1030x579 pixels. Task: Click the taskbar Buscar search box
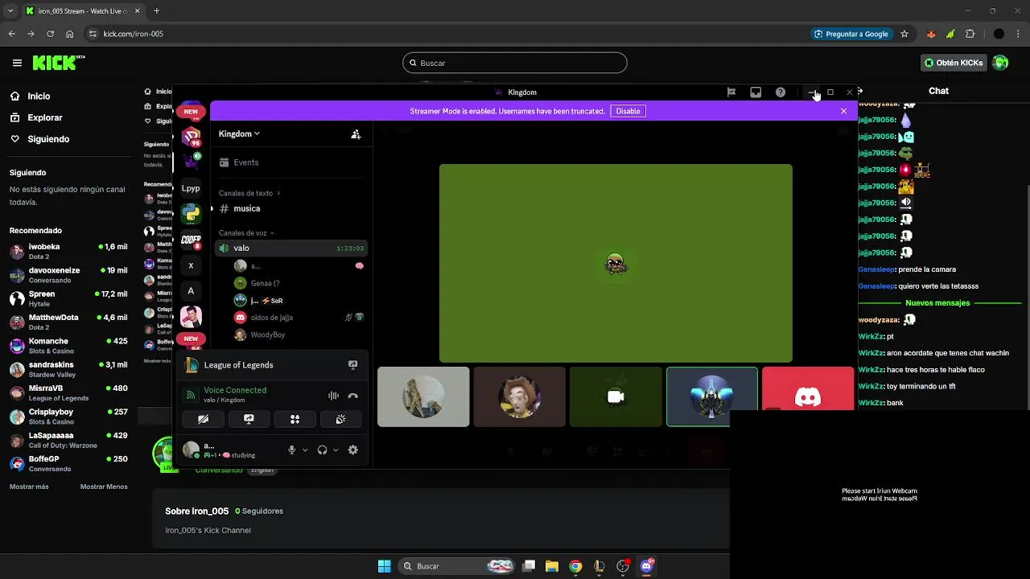coord(458,566)
